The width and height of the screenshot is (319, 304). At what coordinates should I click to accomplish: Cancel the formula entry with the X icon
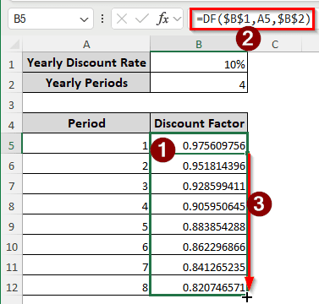(122, 19)
